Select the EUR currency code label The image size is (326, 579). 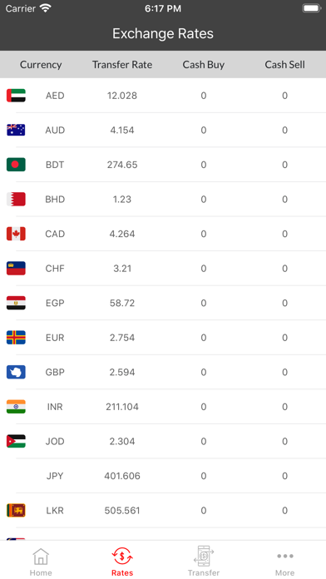[x=55, y=338]
